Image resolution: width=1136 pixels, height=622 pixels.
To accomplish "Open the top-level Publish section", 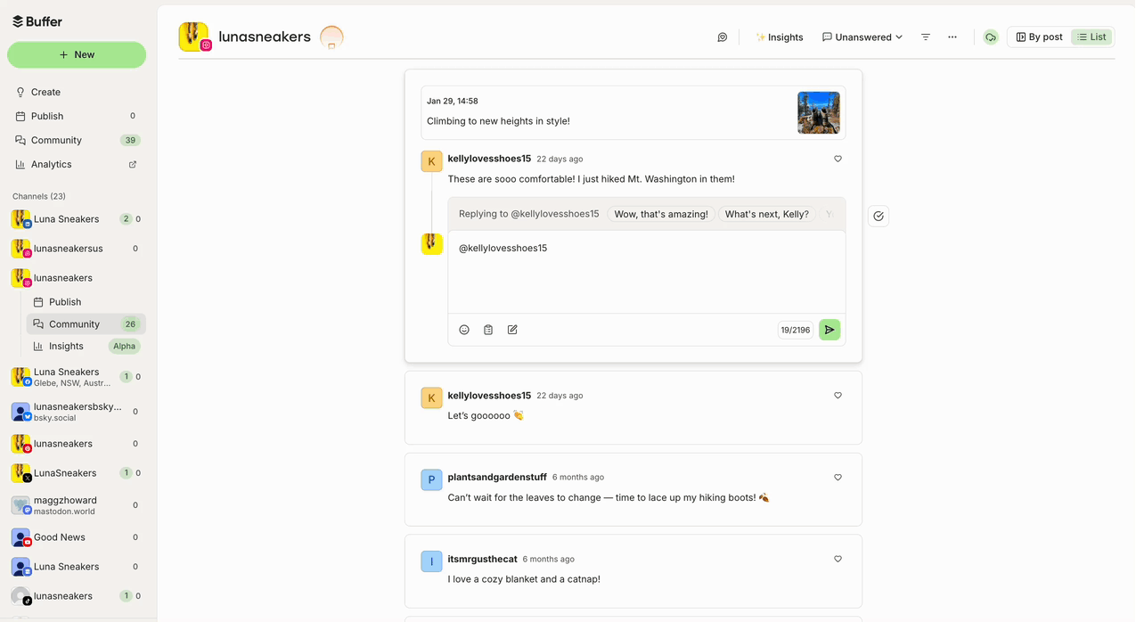I will coord(77,116).
